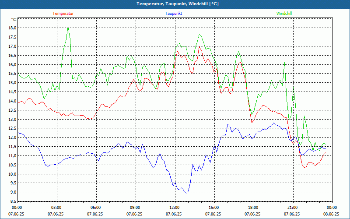This screenshot has height=219, width=350.
Task: Click the 12,0 y-axis value
Action: tap(13, 138)
